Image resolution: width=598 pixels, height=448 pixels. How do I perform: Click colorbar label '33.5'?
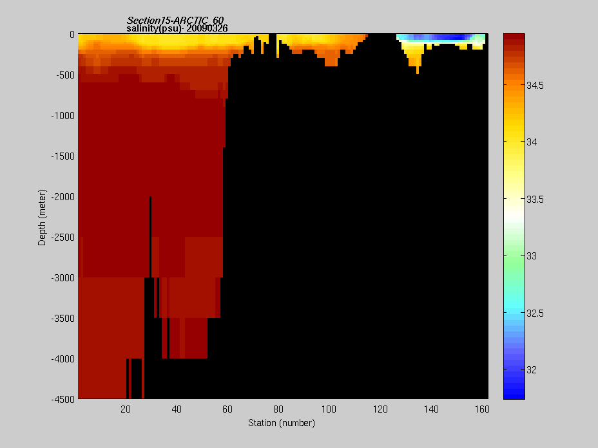tap(535, 200)
